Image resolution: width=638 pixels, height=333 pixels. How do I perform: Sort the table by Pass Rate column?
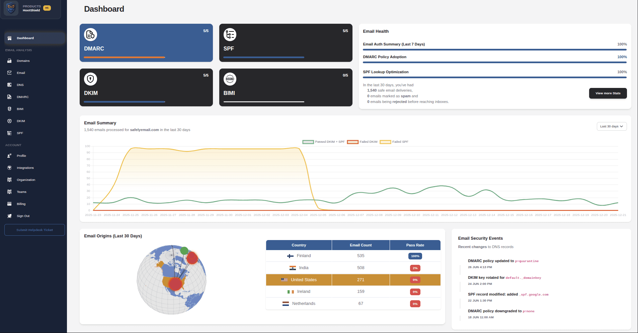click(415, 245)
